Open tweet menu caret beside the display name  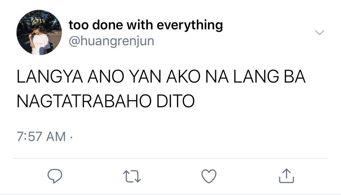320,33
